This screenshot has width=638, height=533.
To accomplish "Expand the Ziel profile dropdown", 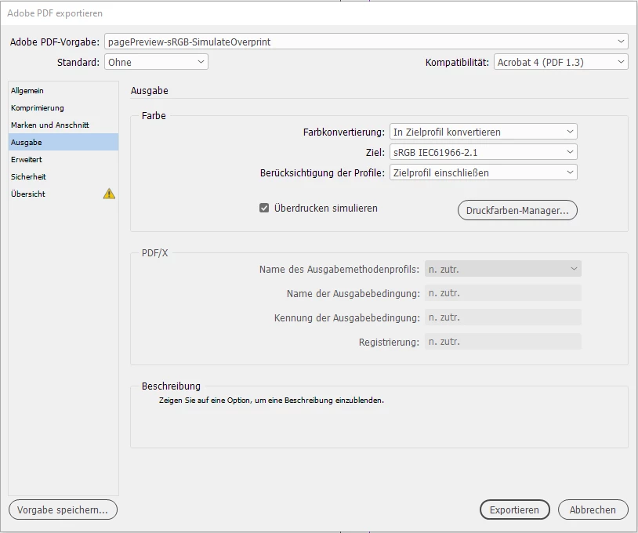I will pyautogui.click(x=484, y=152).
